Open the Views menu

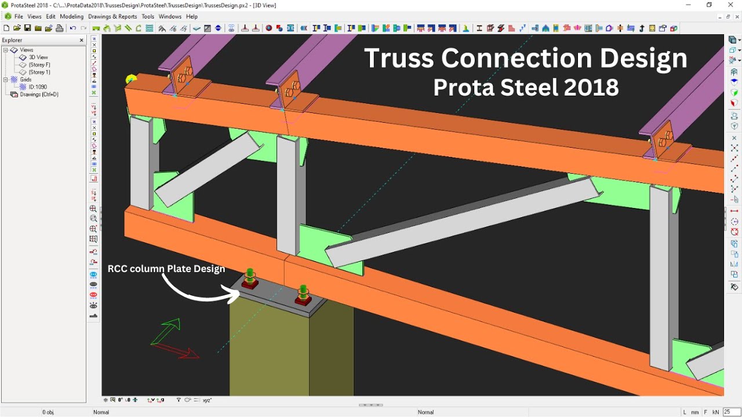[x=34, y=17]
